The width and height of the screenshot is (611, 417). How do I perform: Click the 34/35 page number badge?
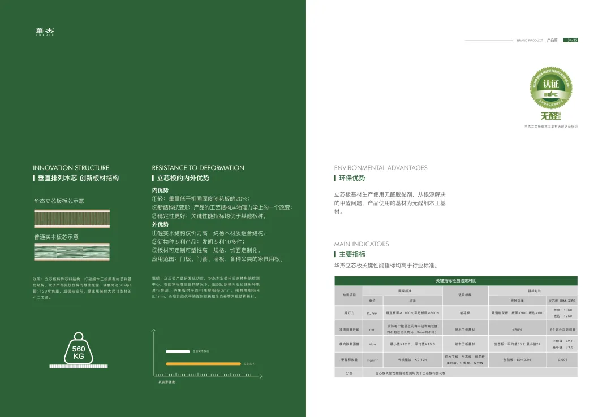(570, 40)
